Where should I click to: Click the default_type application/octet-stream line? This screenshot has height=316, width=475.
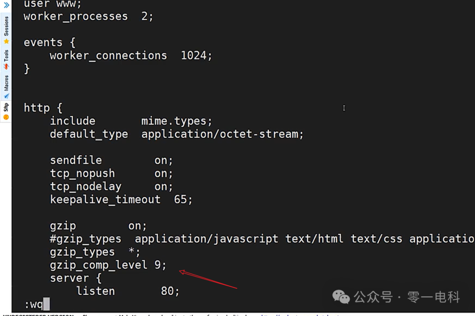[x=176, y=134]
